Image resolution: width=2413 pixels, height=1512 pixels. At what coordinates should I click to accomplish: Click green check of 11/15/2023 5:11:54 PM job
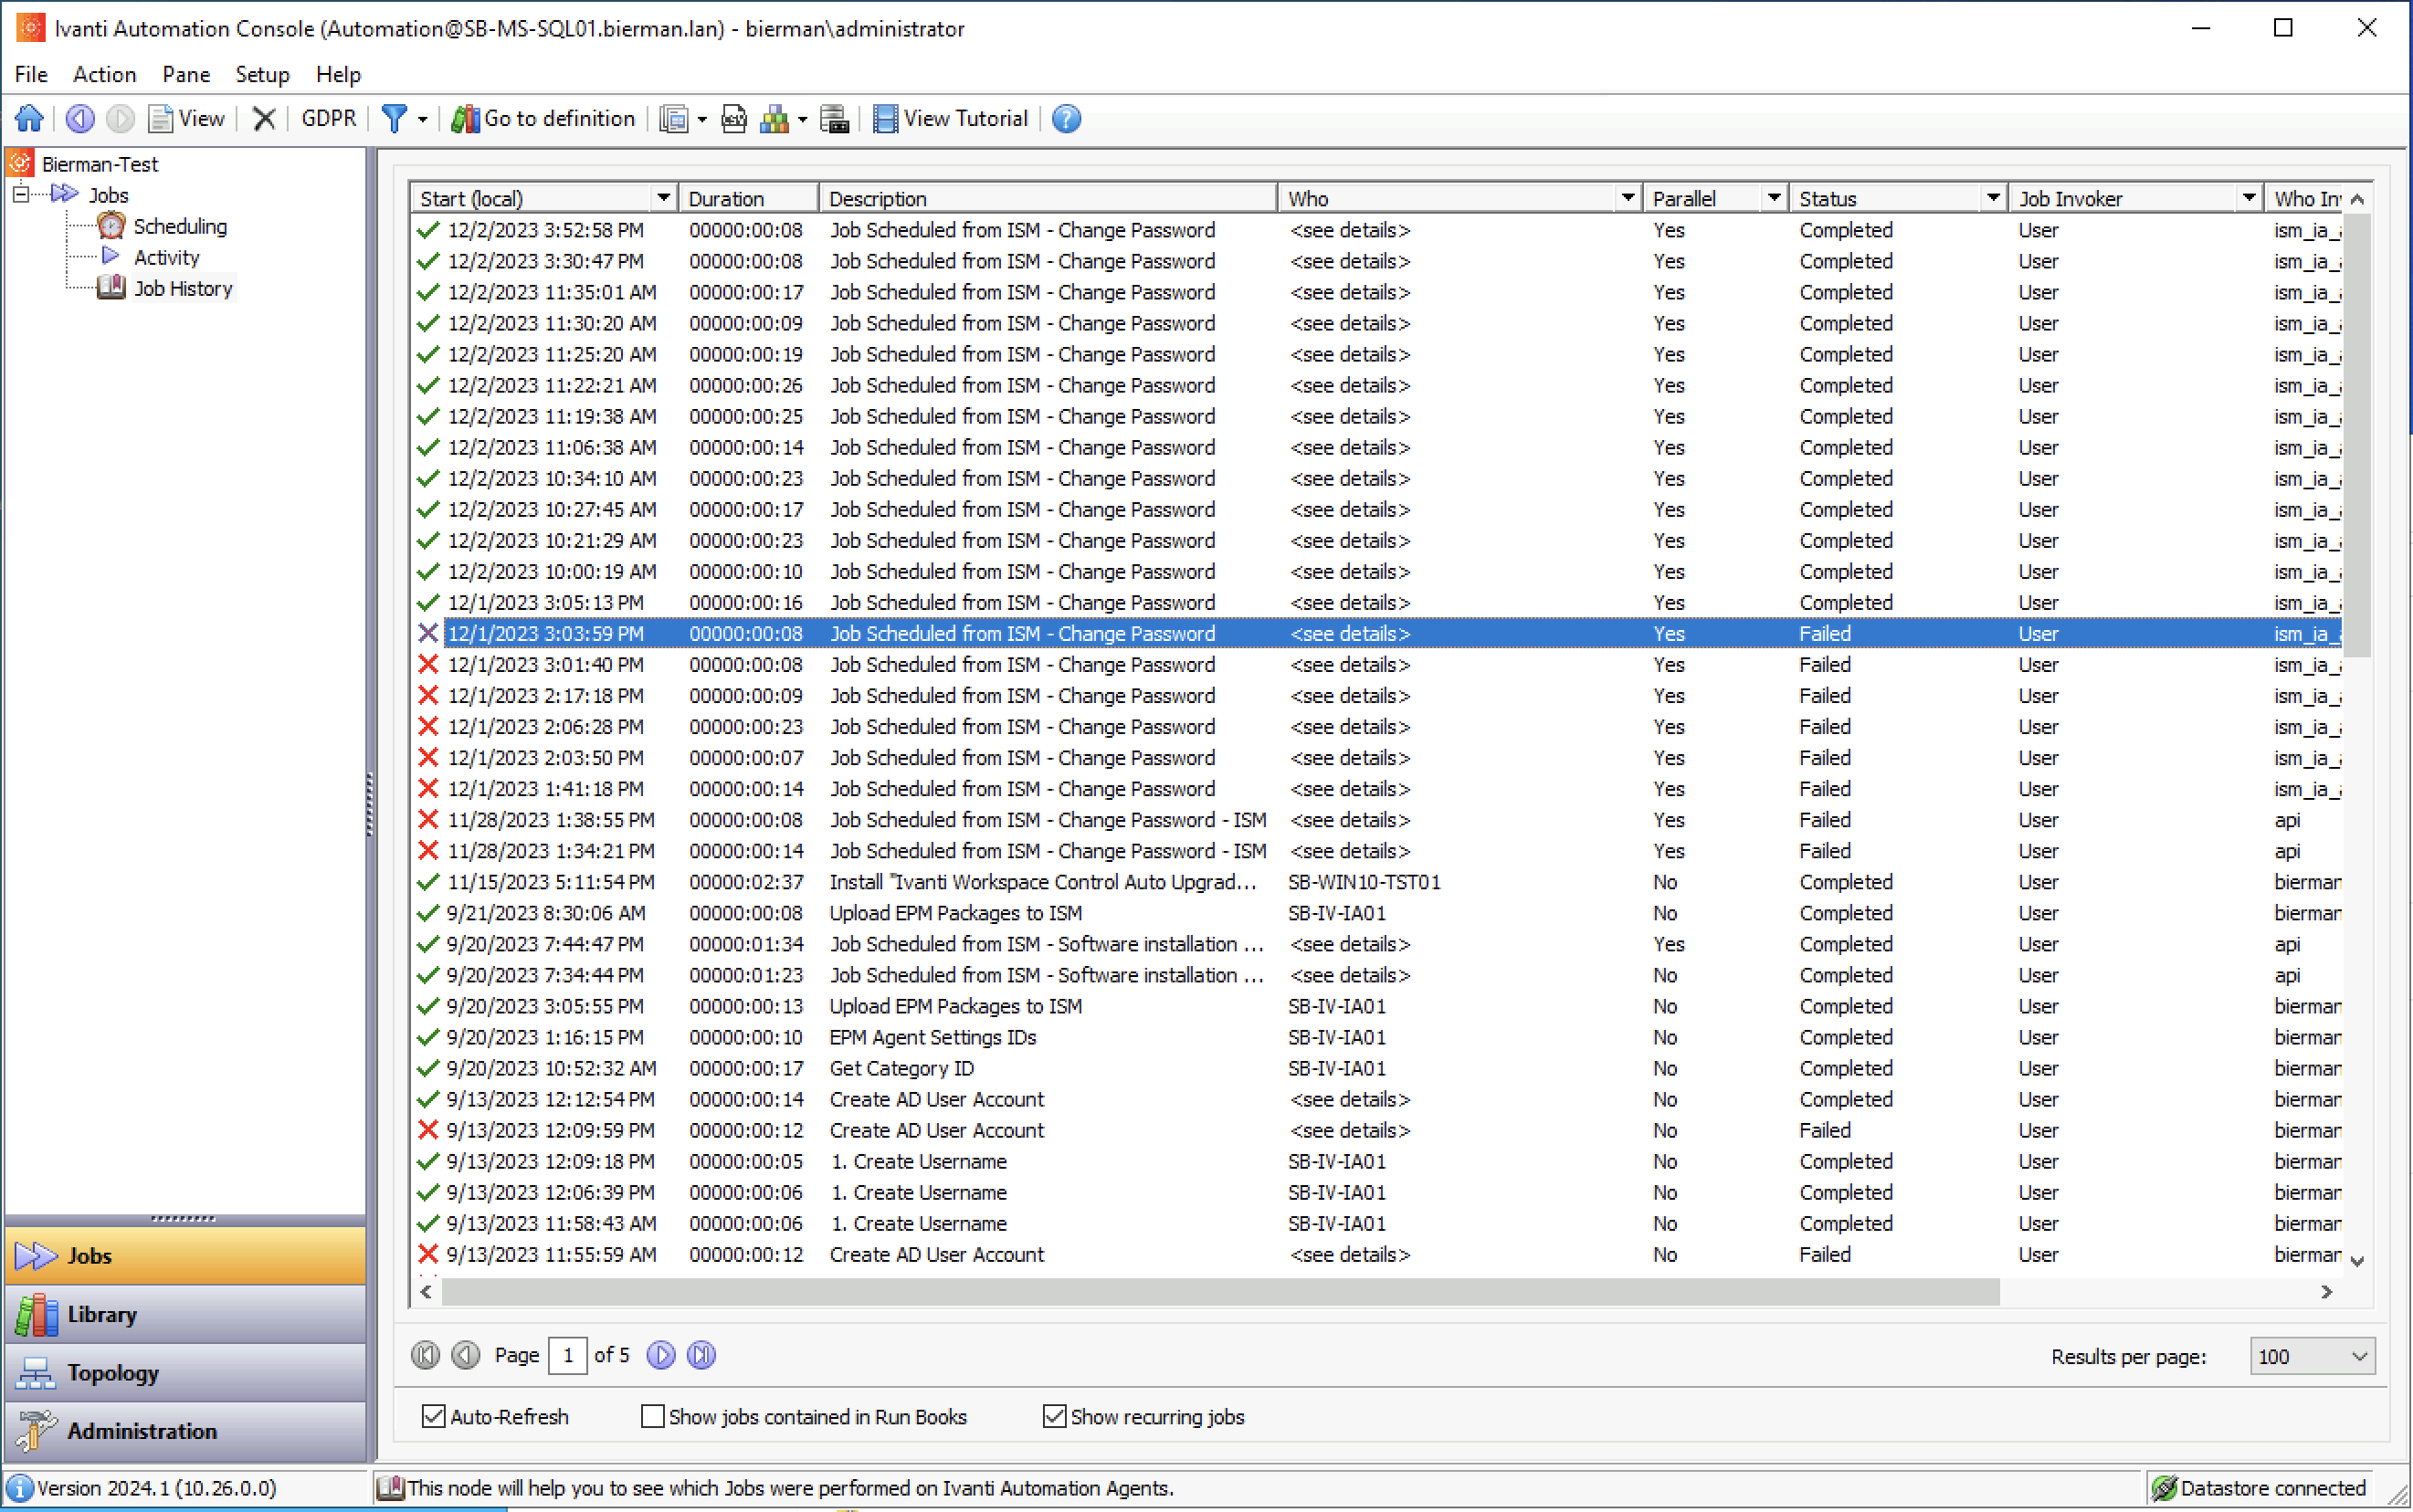click(x=428, y=882)
